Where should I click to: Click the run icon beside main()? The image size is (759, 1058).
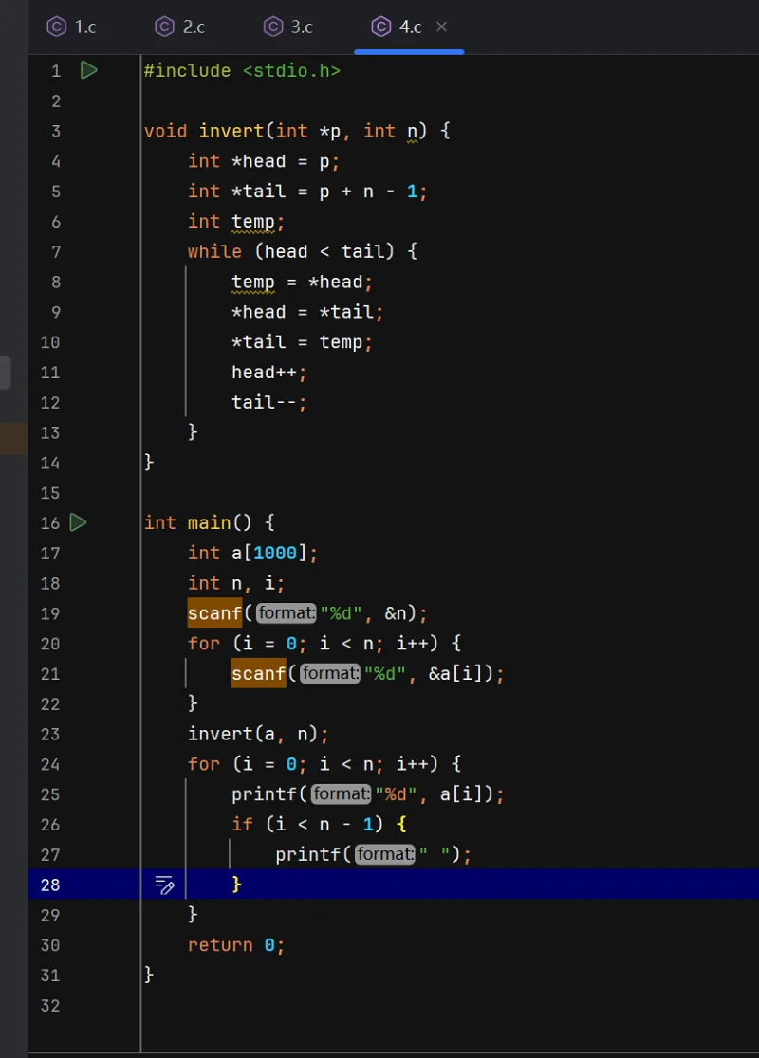tap(79, 522)
